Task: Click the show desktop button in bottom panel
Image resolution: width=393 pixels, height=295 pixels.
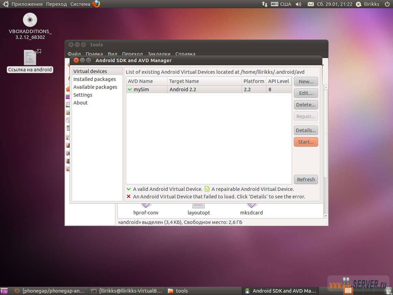Action: (4, 291)
